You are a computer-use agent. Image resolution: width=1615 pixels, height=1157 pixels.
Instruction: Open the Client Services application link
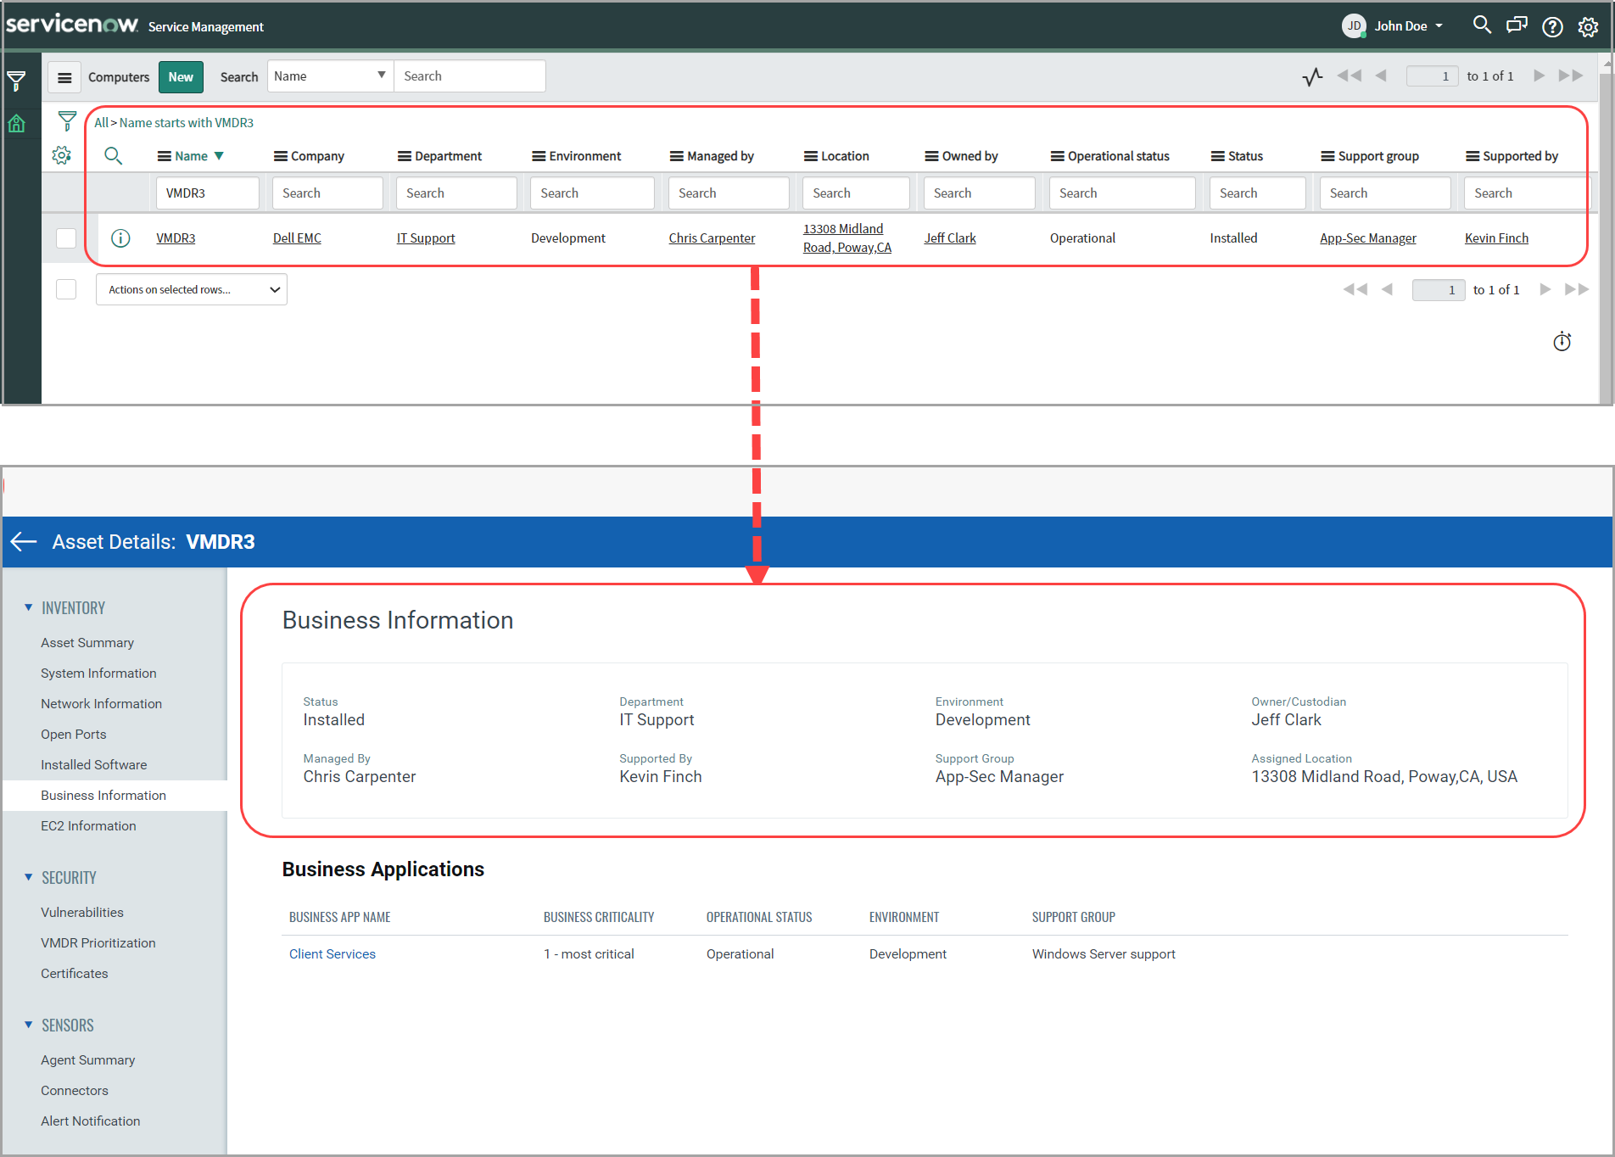332,954
